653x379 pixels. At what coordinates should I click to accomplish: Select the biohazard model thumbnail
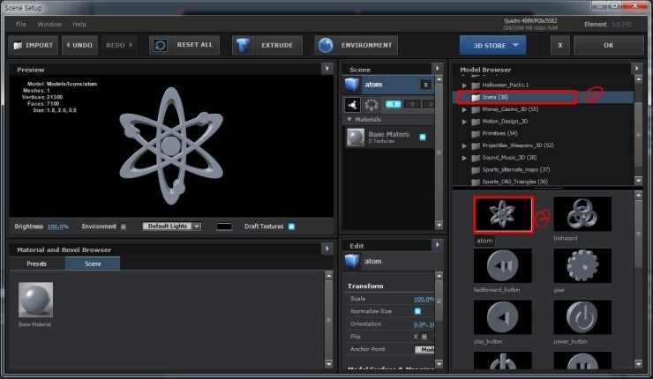point(582,214)
